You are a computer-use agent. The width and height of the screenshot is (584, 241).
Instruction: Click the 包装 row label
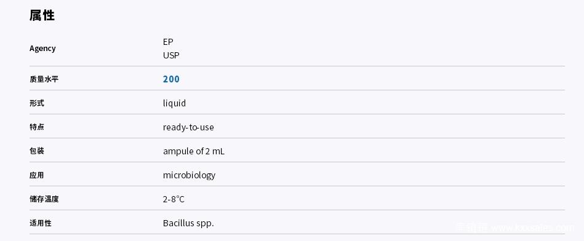click(37, 151)
